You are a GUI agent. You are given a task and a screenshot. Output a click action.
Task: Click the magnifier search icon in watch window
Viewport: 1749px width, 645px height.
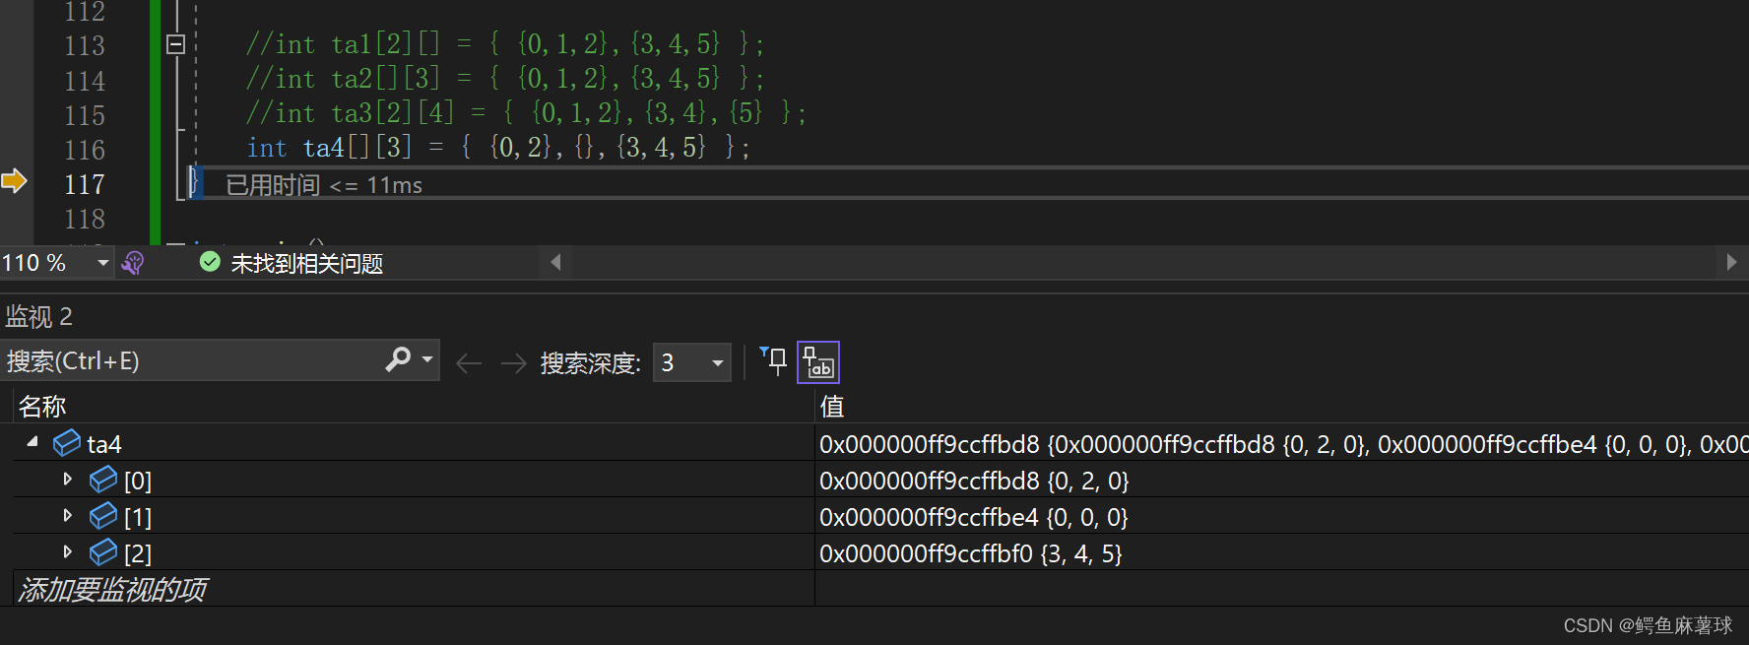click(x=399, y=360)
